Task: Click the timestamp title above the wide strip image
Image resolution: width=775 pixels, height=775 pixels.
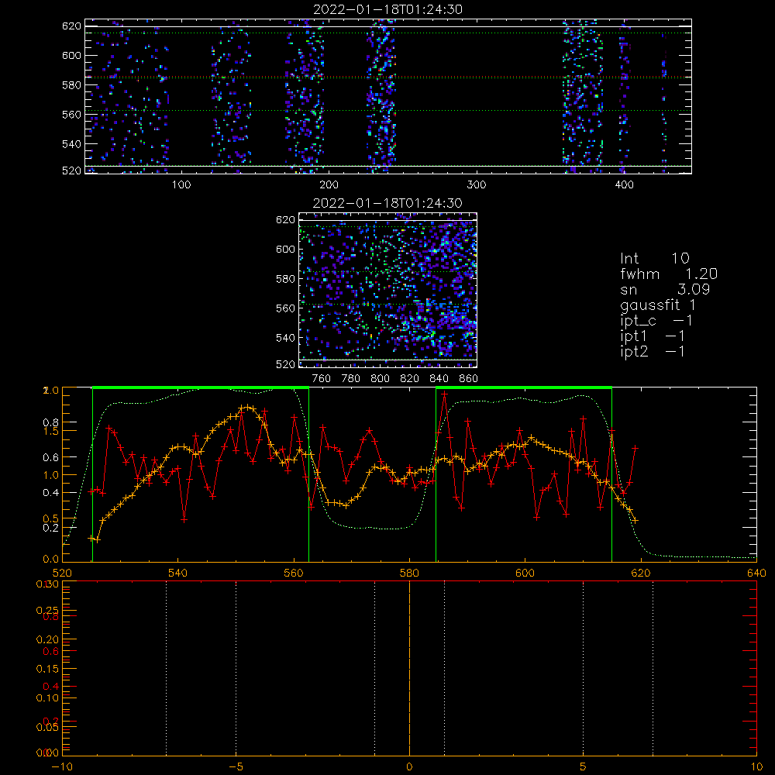Action: tap(387, 9)
